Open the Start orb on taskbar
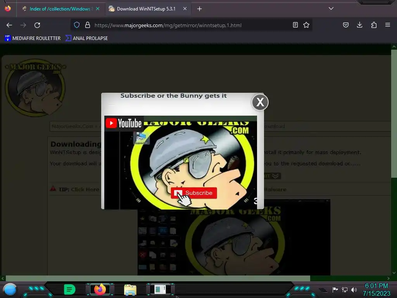Viewport: 397px width, 298px height. coord(10,289)
